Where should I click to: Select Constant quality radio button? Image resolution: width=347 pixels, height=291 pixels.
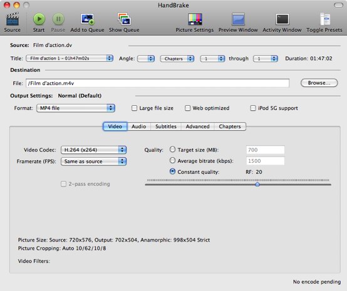pos(172,171)
